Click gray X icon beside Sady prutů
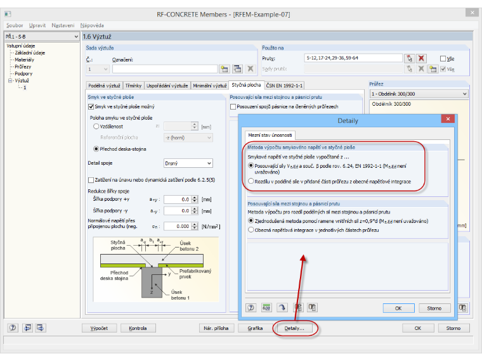The image size is (482, 361). point(421,69)
